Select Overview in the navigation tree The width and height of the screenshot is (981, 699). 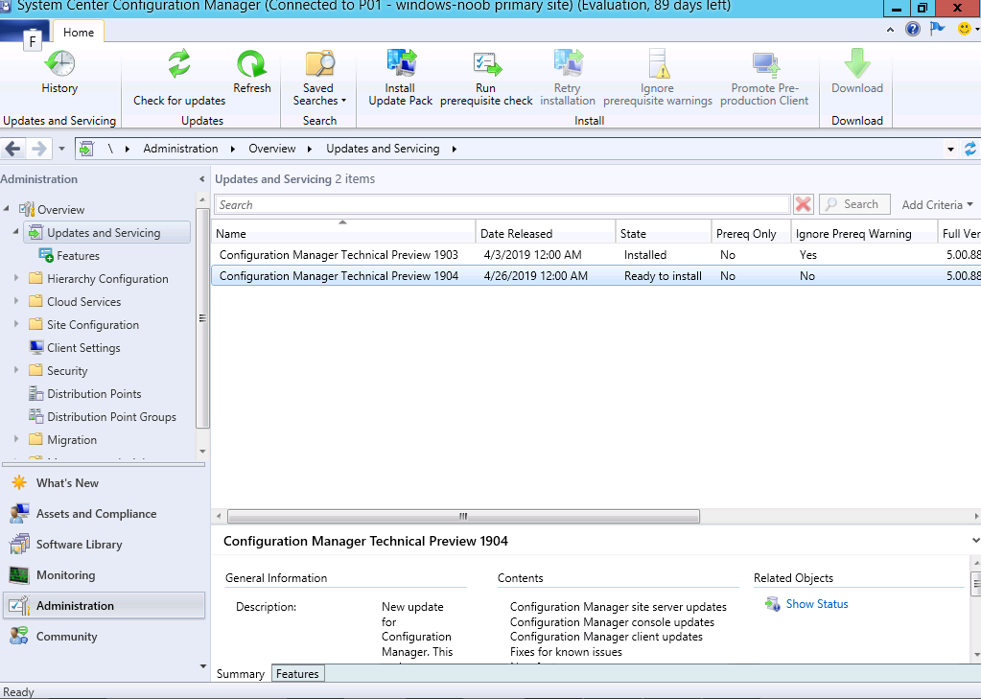(60, 210)
